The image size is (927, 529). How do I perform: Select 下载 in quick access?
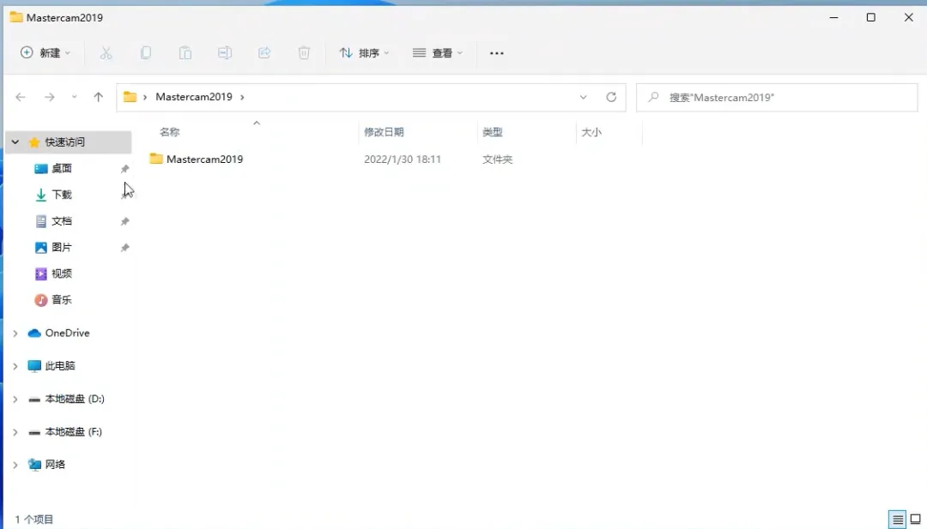point(62,195)
